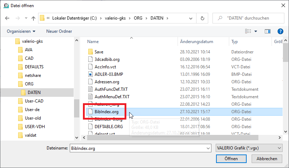
Task: Click the Back navigation arrow
Action: 7,18
